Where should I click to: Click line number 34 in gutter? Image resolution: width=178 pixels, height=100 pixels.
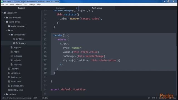coord(45,89)
